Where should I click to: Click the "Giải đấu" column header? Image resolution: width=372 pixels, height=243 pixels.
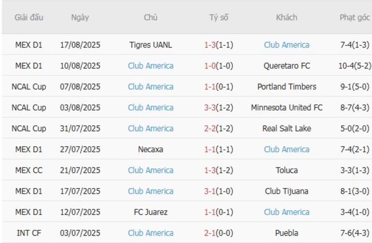[x=29, y=17]
